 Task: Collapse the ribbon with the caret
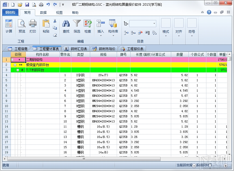[202, 12]
